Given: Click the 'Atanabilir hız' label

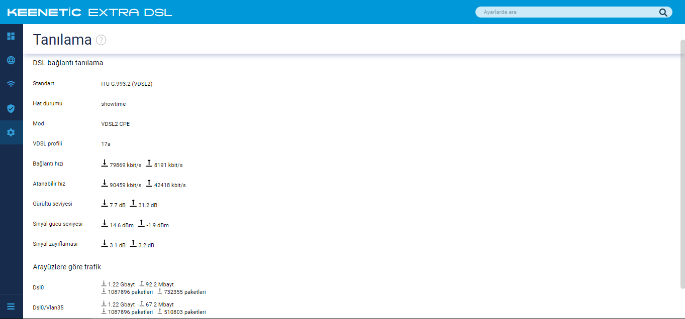Looking at the screenshot, I should tap(49, 184).
